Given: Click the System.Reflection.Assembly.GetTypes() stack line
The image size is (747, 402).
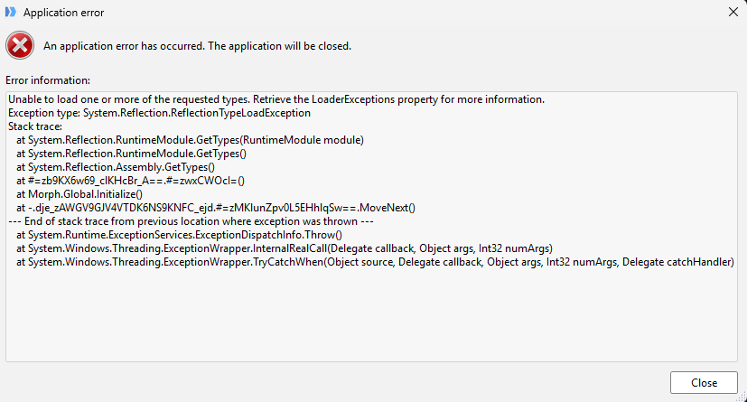Looking at the screenshot, I should [116, 167].
